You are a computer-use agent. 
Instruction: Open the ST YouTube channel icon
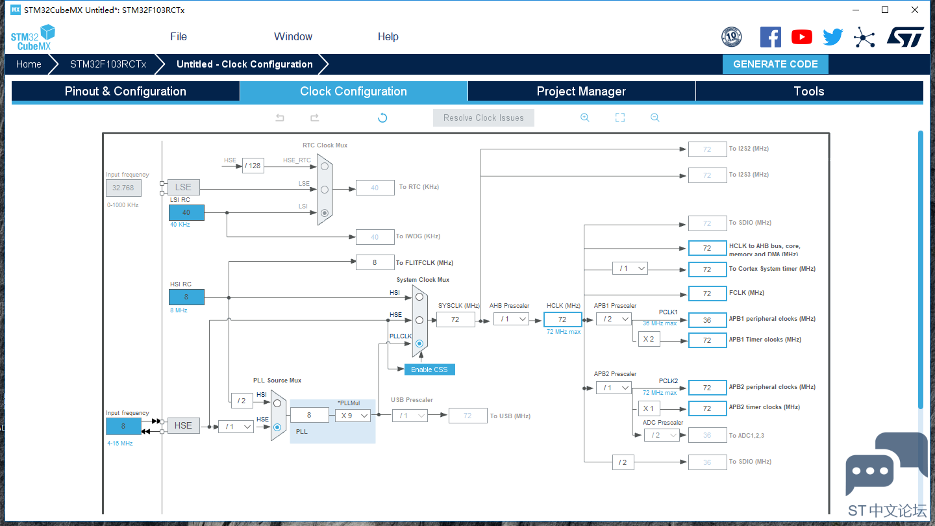tap(802, 37)
